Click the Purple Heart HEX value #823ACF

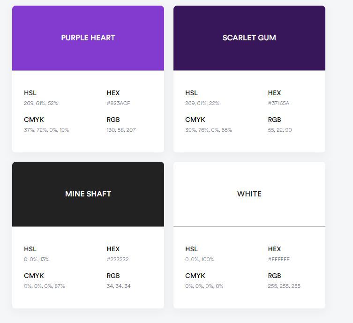pyautogui.click(x=118, y=103)
